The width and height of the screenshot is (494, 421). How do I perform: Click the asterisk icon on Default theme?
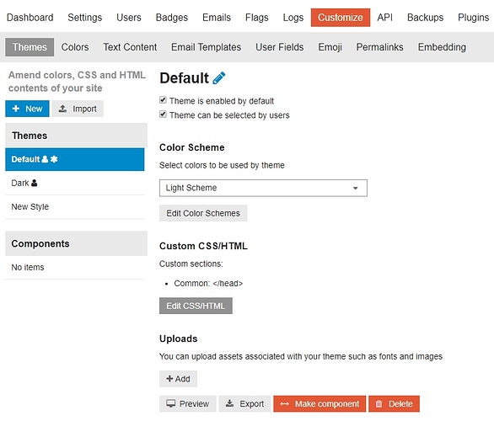click(x=54, y=159)
